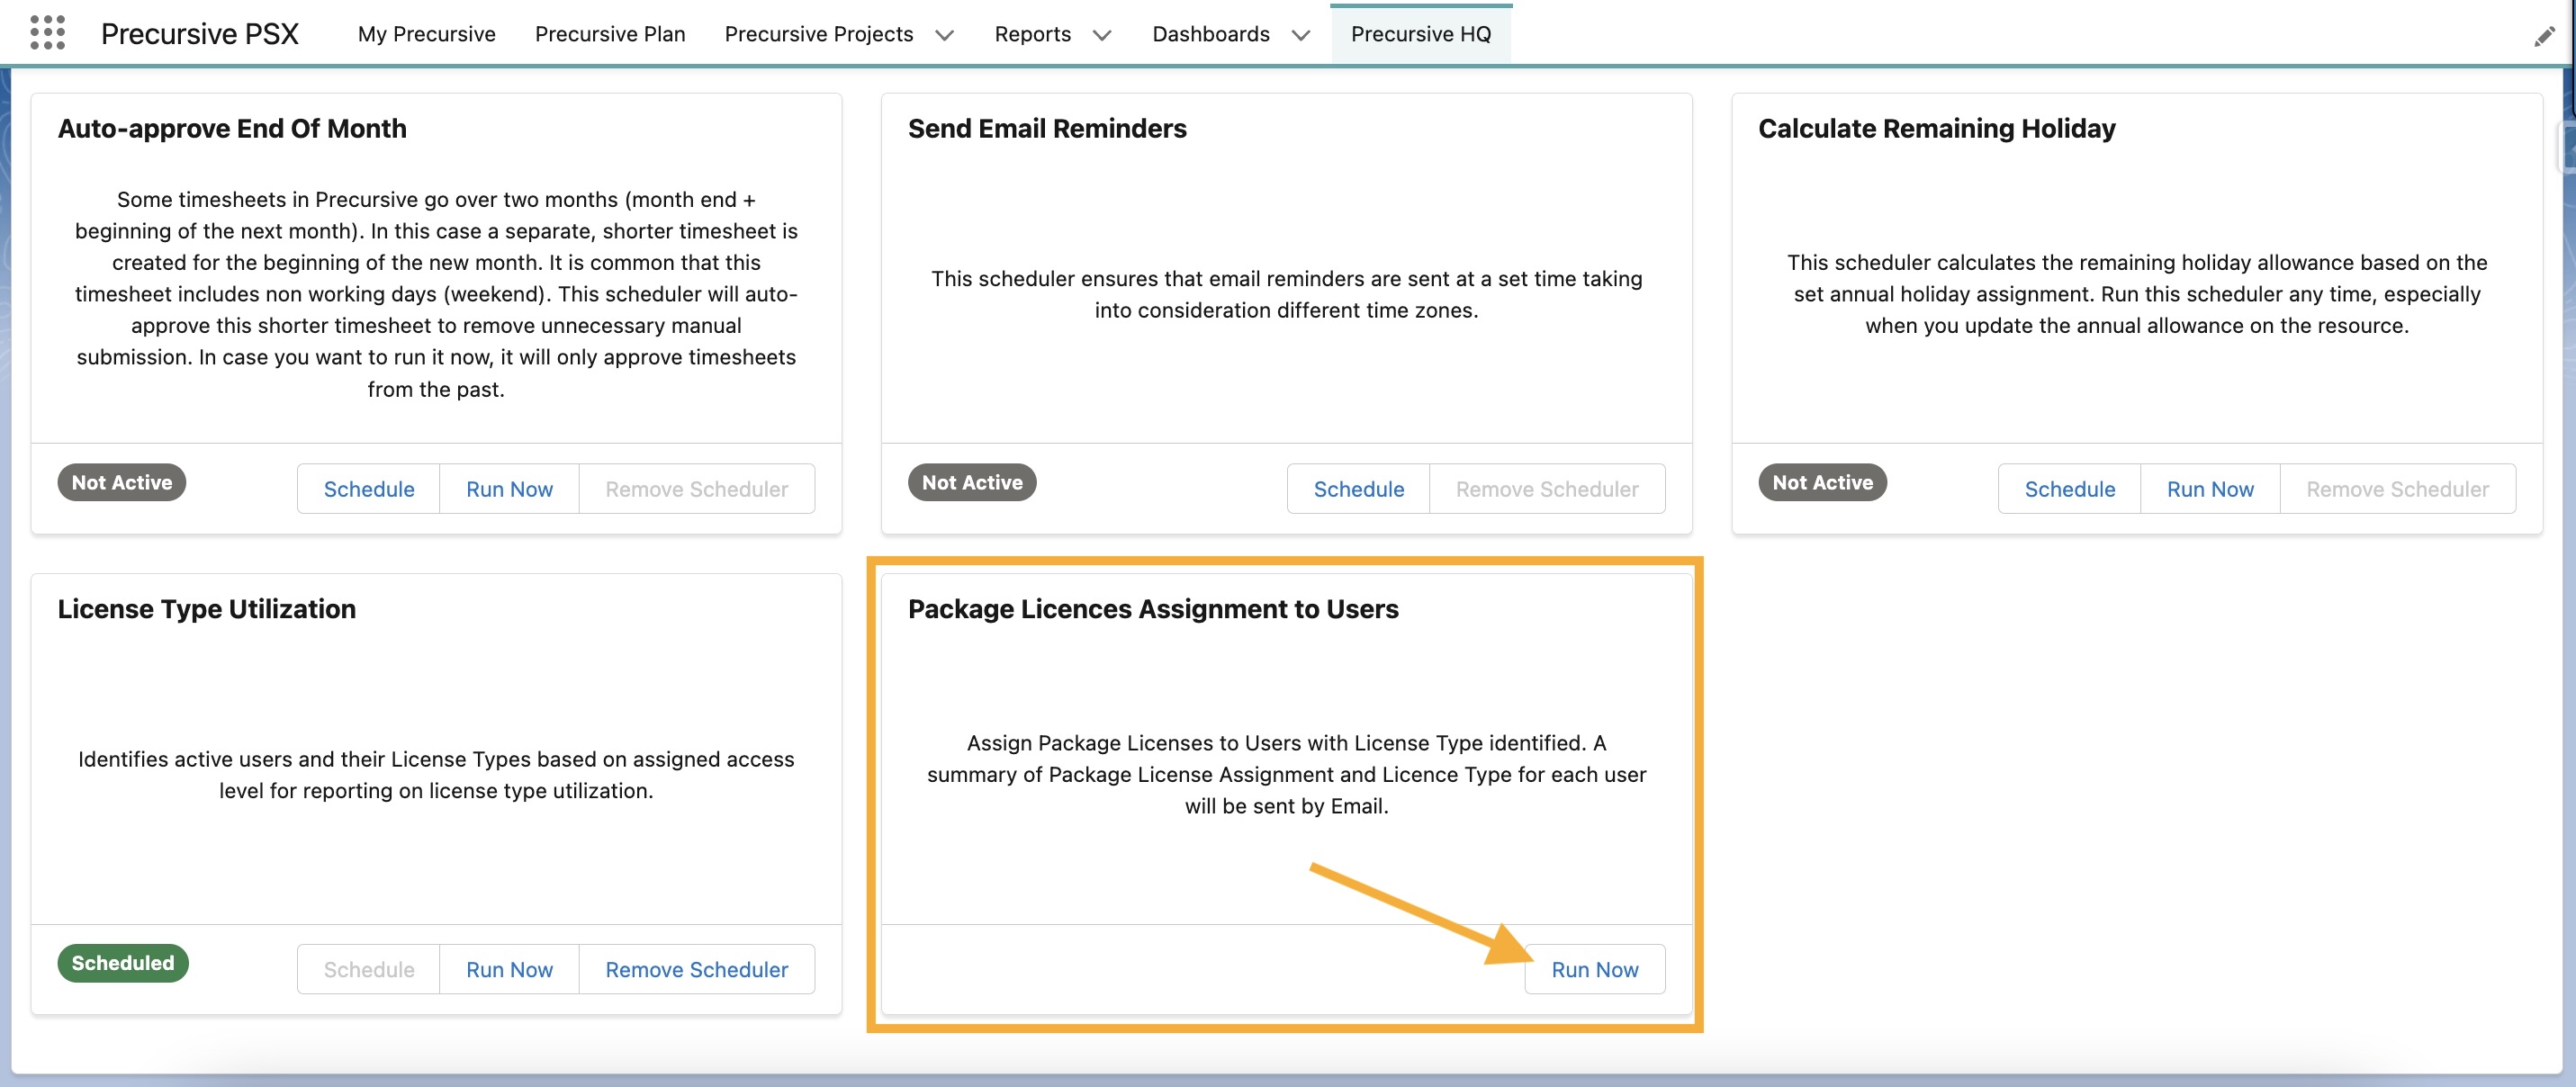This screenshot has width=2576, height=1087.
Task: Remove Scheduler for License Type Utilization
Action: pyautogui.click(x=696, y=969)
